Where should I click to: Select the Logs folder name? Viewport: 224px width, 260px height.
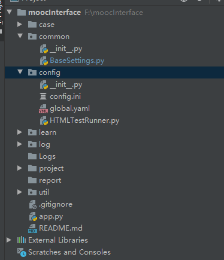(x=47, y=156)
